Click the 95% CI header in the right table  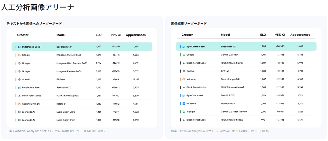coord(280,35)
